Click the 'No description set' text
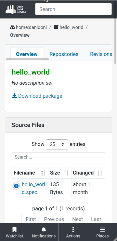 pos(32,83)
